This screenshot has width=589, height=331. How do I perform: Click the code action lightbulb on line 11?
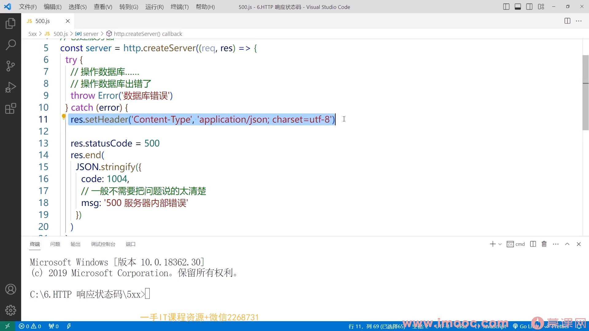click(64, 116)
